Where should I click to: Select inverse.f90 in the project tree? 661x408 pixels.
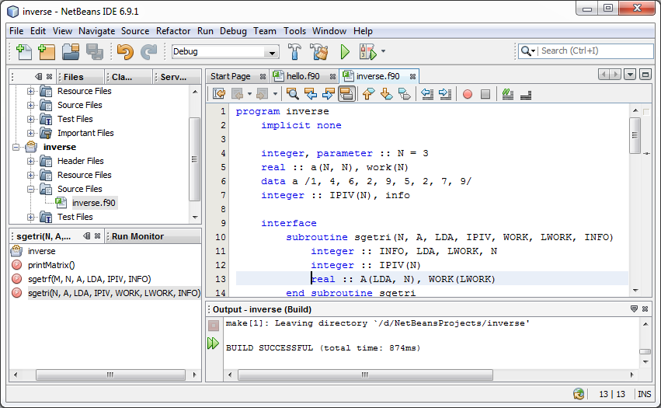pos(93,203)
